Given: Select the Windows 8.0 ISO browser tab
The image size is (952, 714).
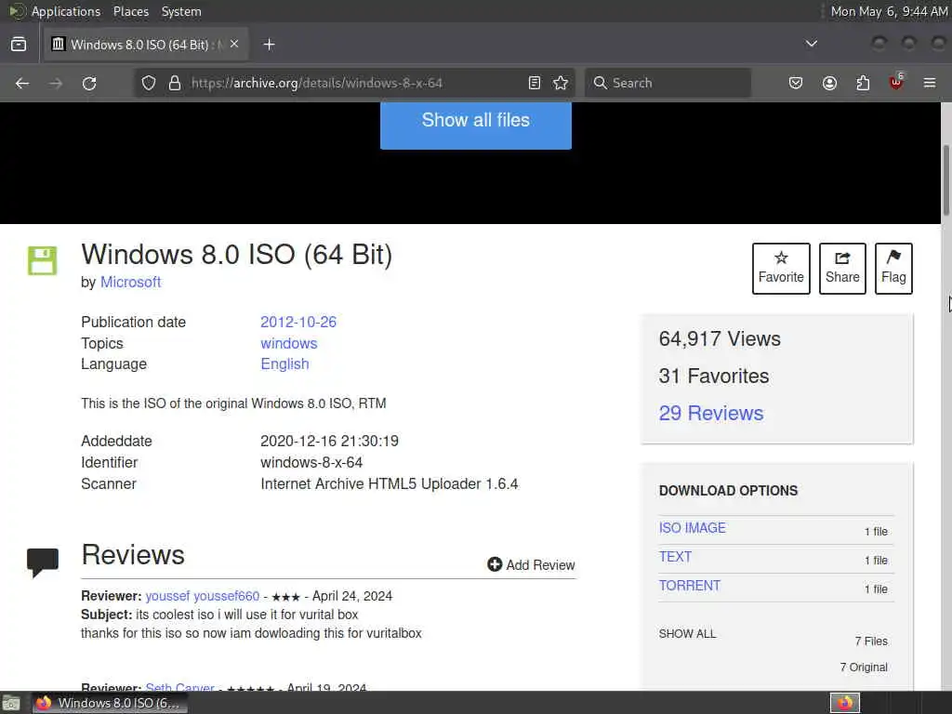Looking at the screenshot, I should tap(146, 45).
